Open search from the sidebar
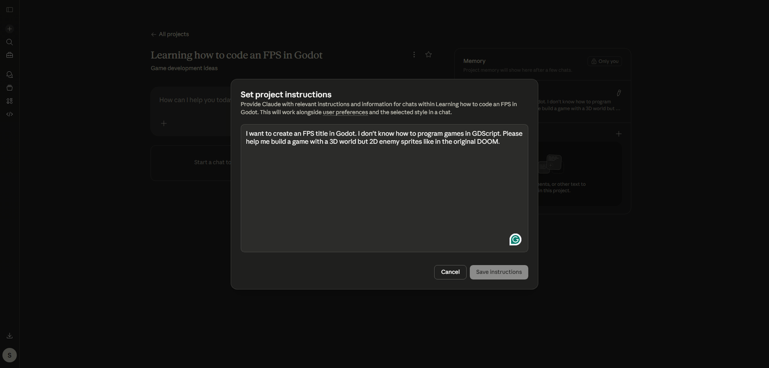This screenshot has width=769, height=368. [x=9, y=42]
